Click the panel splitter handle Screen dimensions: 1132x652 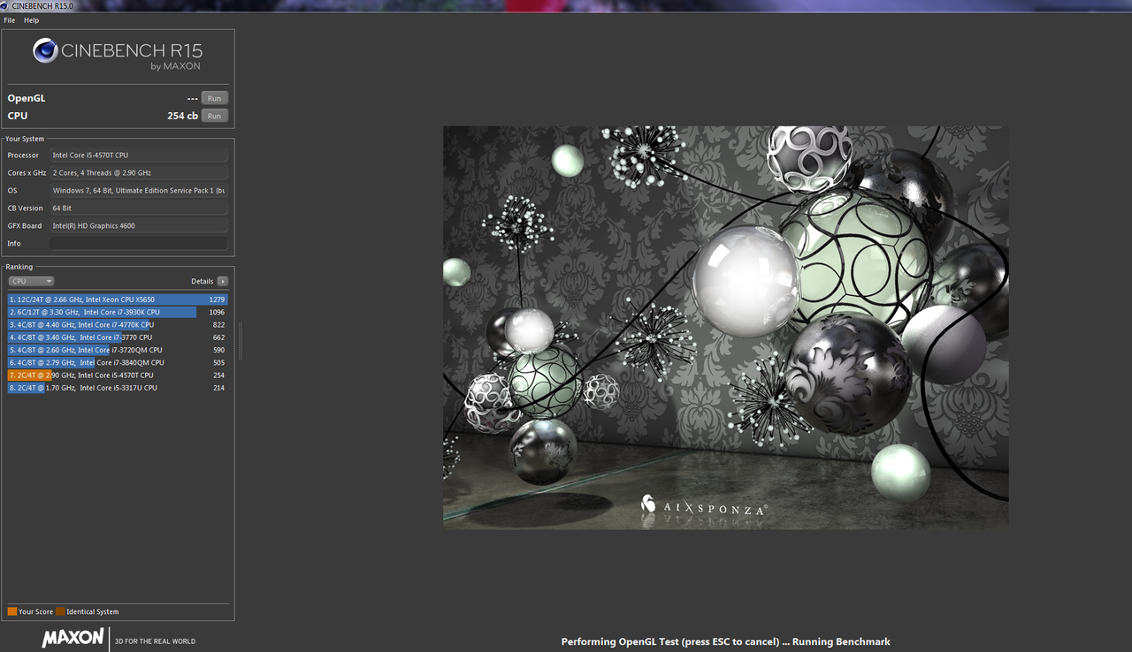pos(240,340)
